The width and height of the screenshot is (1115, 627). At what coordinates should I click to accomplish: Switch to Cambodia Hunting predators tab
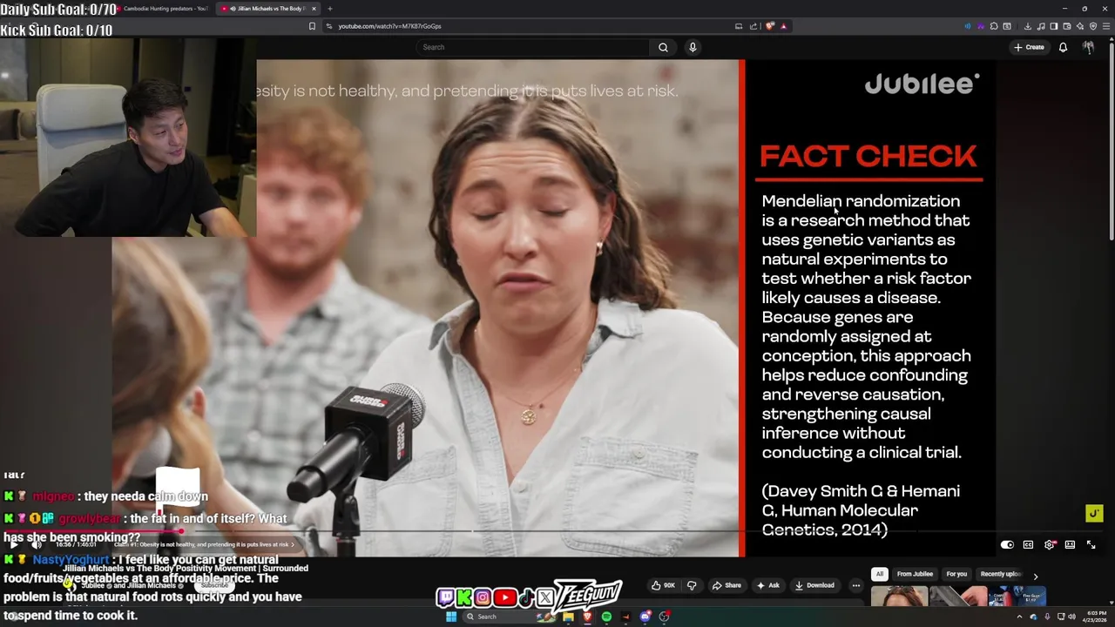[x=166, y=9]
